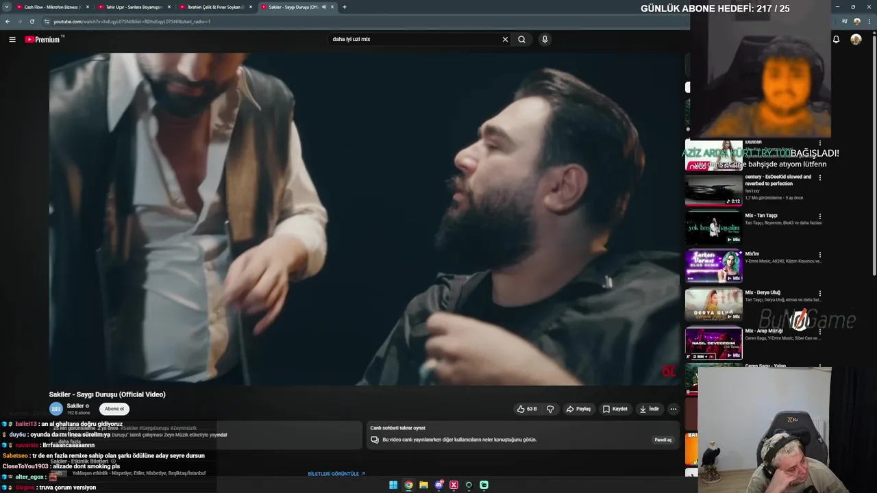Clear the search box with the X
This screenshot has height=493, width=877.
[505, 40]
